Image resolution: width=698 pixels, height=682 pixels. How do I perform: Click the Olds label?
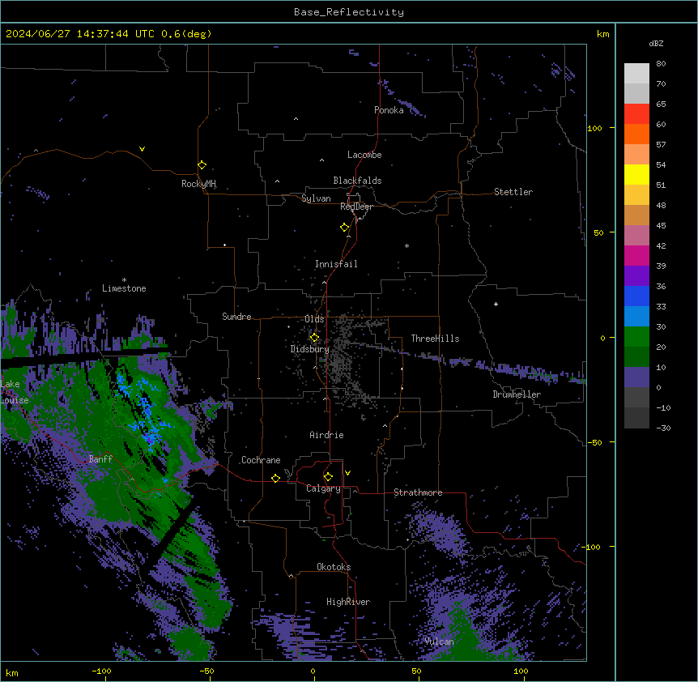click(314, 319)
